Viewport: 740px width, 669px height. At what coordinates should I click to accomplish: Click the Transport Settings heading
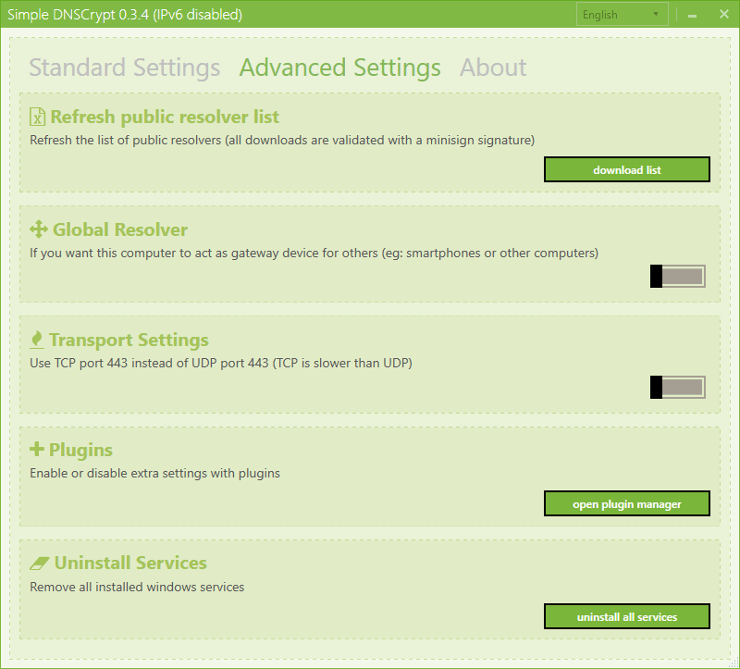click(129, 340)
